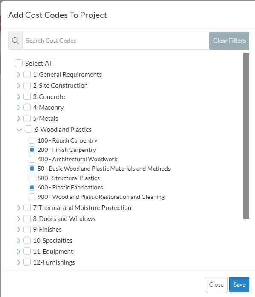Expand the 3-Concrete chevron

coord(19,97)
